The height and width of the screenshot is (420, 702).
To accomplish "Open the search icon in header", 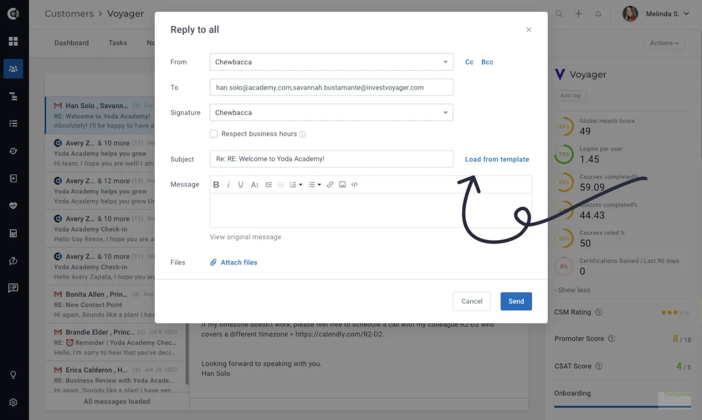I will point(559,14).
